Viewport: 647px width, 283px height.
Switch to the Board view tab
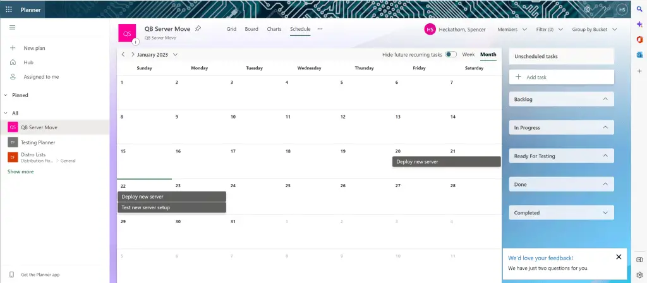point(251,29)
